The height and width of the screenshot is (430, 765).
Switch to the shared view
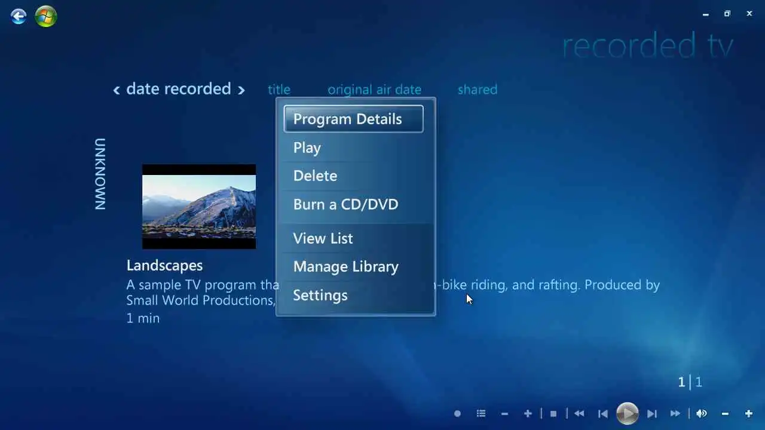click(x=478, y=90)
